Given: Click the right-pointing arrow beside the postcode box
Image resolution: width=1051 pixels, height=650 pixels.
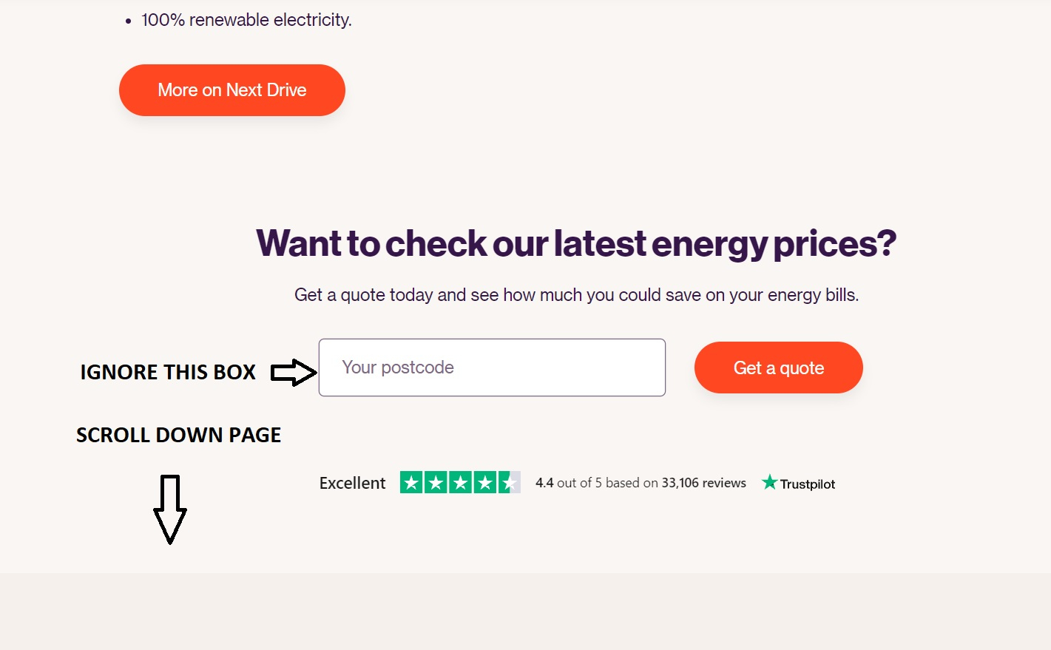Looking at the screenshot, I should 294,372.
